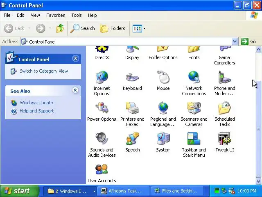Toggle the Folders pane button
The image size is (262, 197).
[x=113, y=28]
